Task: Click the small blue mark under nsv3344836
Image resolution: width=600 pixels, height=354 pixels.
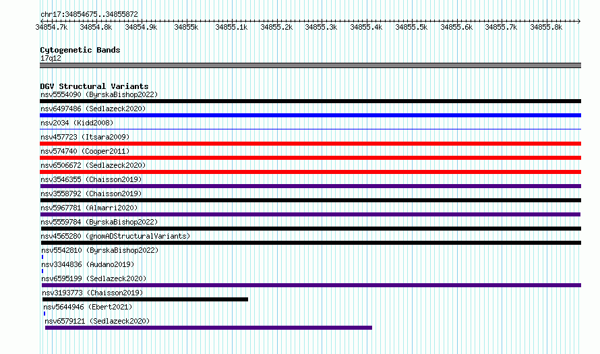Action: coord(42,271)
